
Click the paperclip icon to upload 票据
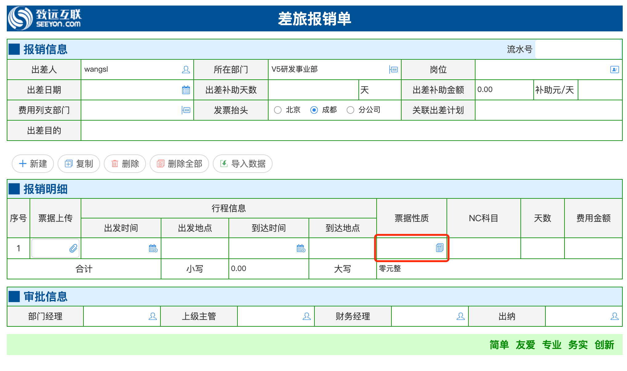[73, 248]
